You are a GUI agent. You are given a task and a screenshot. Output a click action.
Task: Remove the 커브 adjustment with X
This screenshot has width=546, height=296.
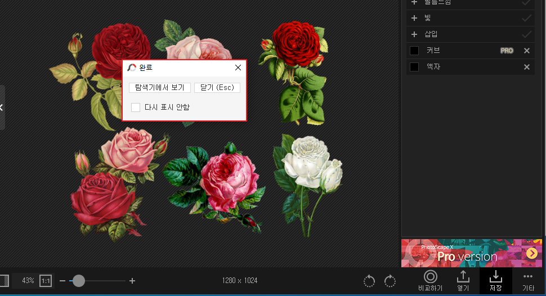point(526,51)
